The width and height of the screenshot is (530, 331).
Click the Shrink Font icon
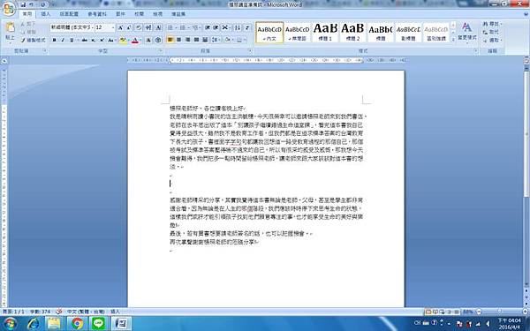tap(130, 27)
